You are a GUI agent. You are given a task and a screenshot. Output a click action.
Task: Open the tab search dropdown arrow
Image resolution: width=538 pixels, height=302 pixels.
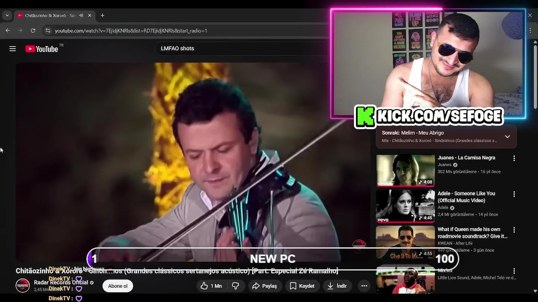coord(7,16)
